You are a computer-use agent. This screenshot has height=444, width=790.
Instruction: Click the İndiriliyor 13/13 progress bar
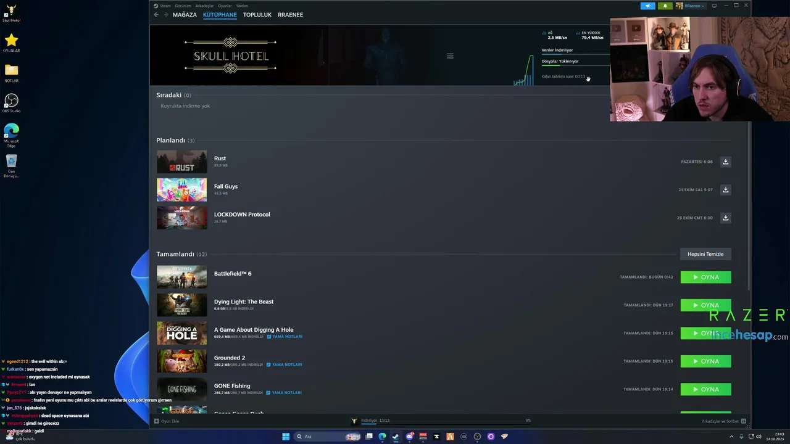tap(446, 424)
